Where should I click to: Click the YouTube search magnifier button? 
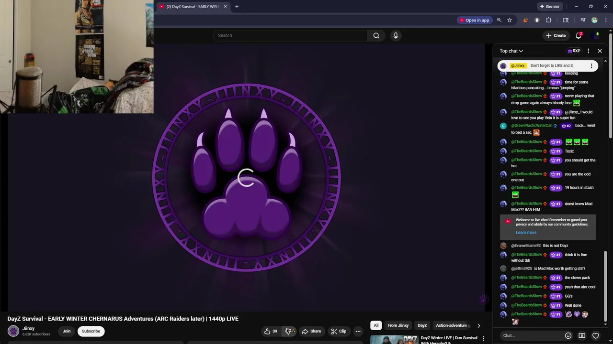[x=376, y=35]
